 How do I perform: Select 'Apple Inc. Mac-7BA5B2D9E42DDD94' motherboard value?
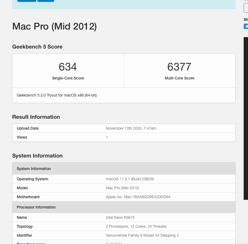[138, 197]
